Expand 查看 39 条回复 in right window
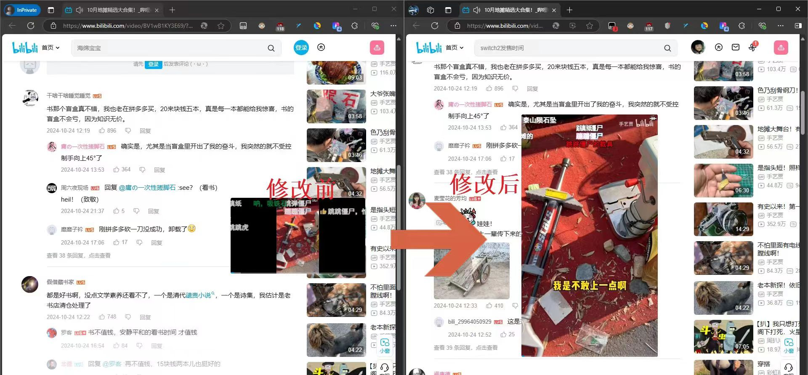This screenshot has height=375, width=808. [x=466, y=348]
